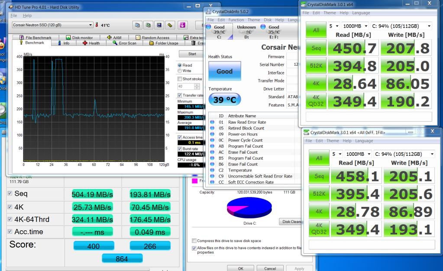Click the blue status circle above drive C: in CrystalDiskInfo
Screen dimensions: 443x271
(209, 27)
